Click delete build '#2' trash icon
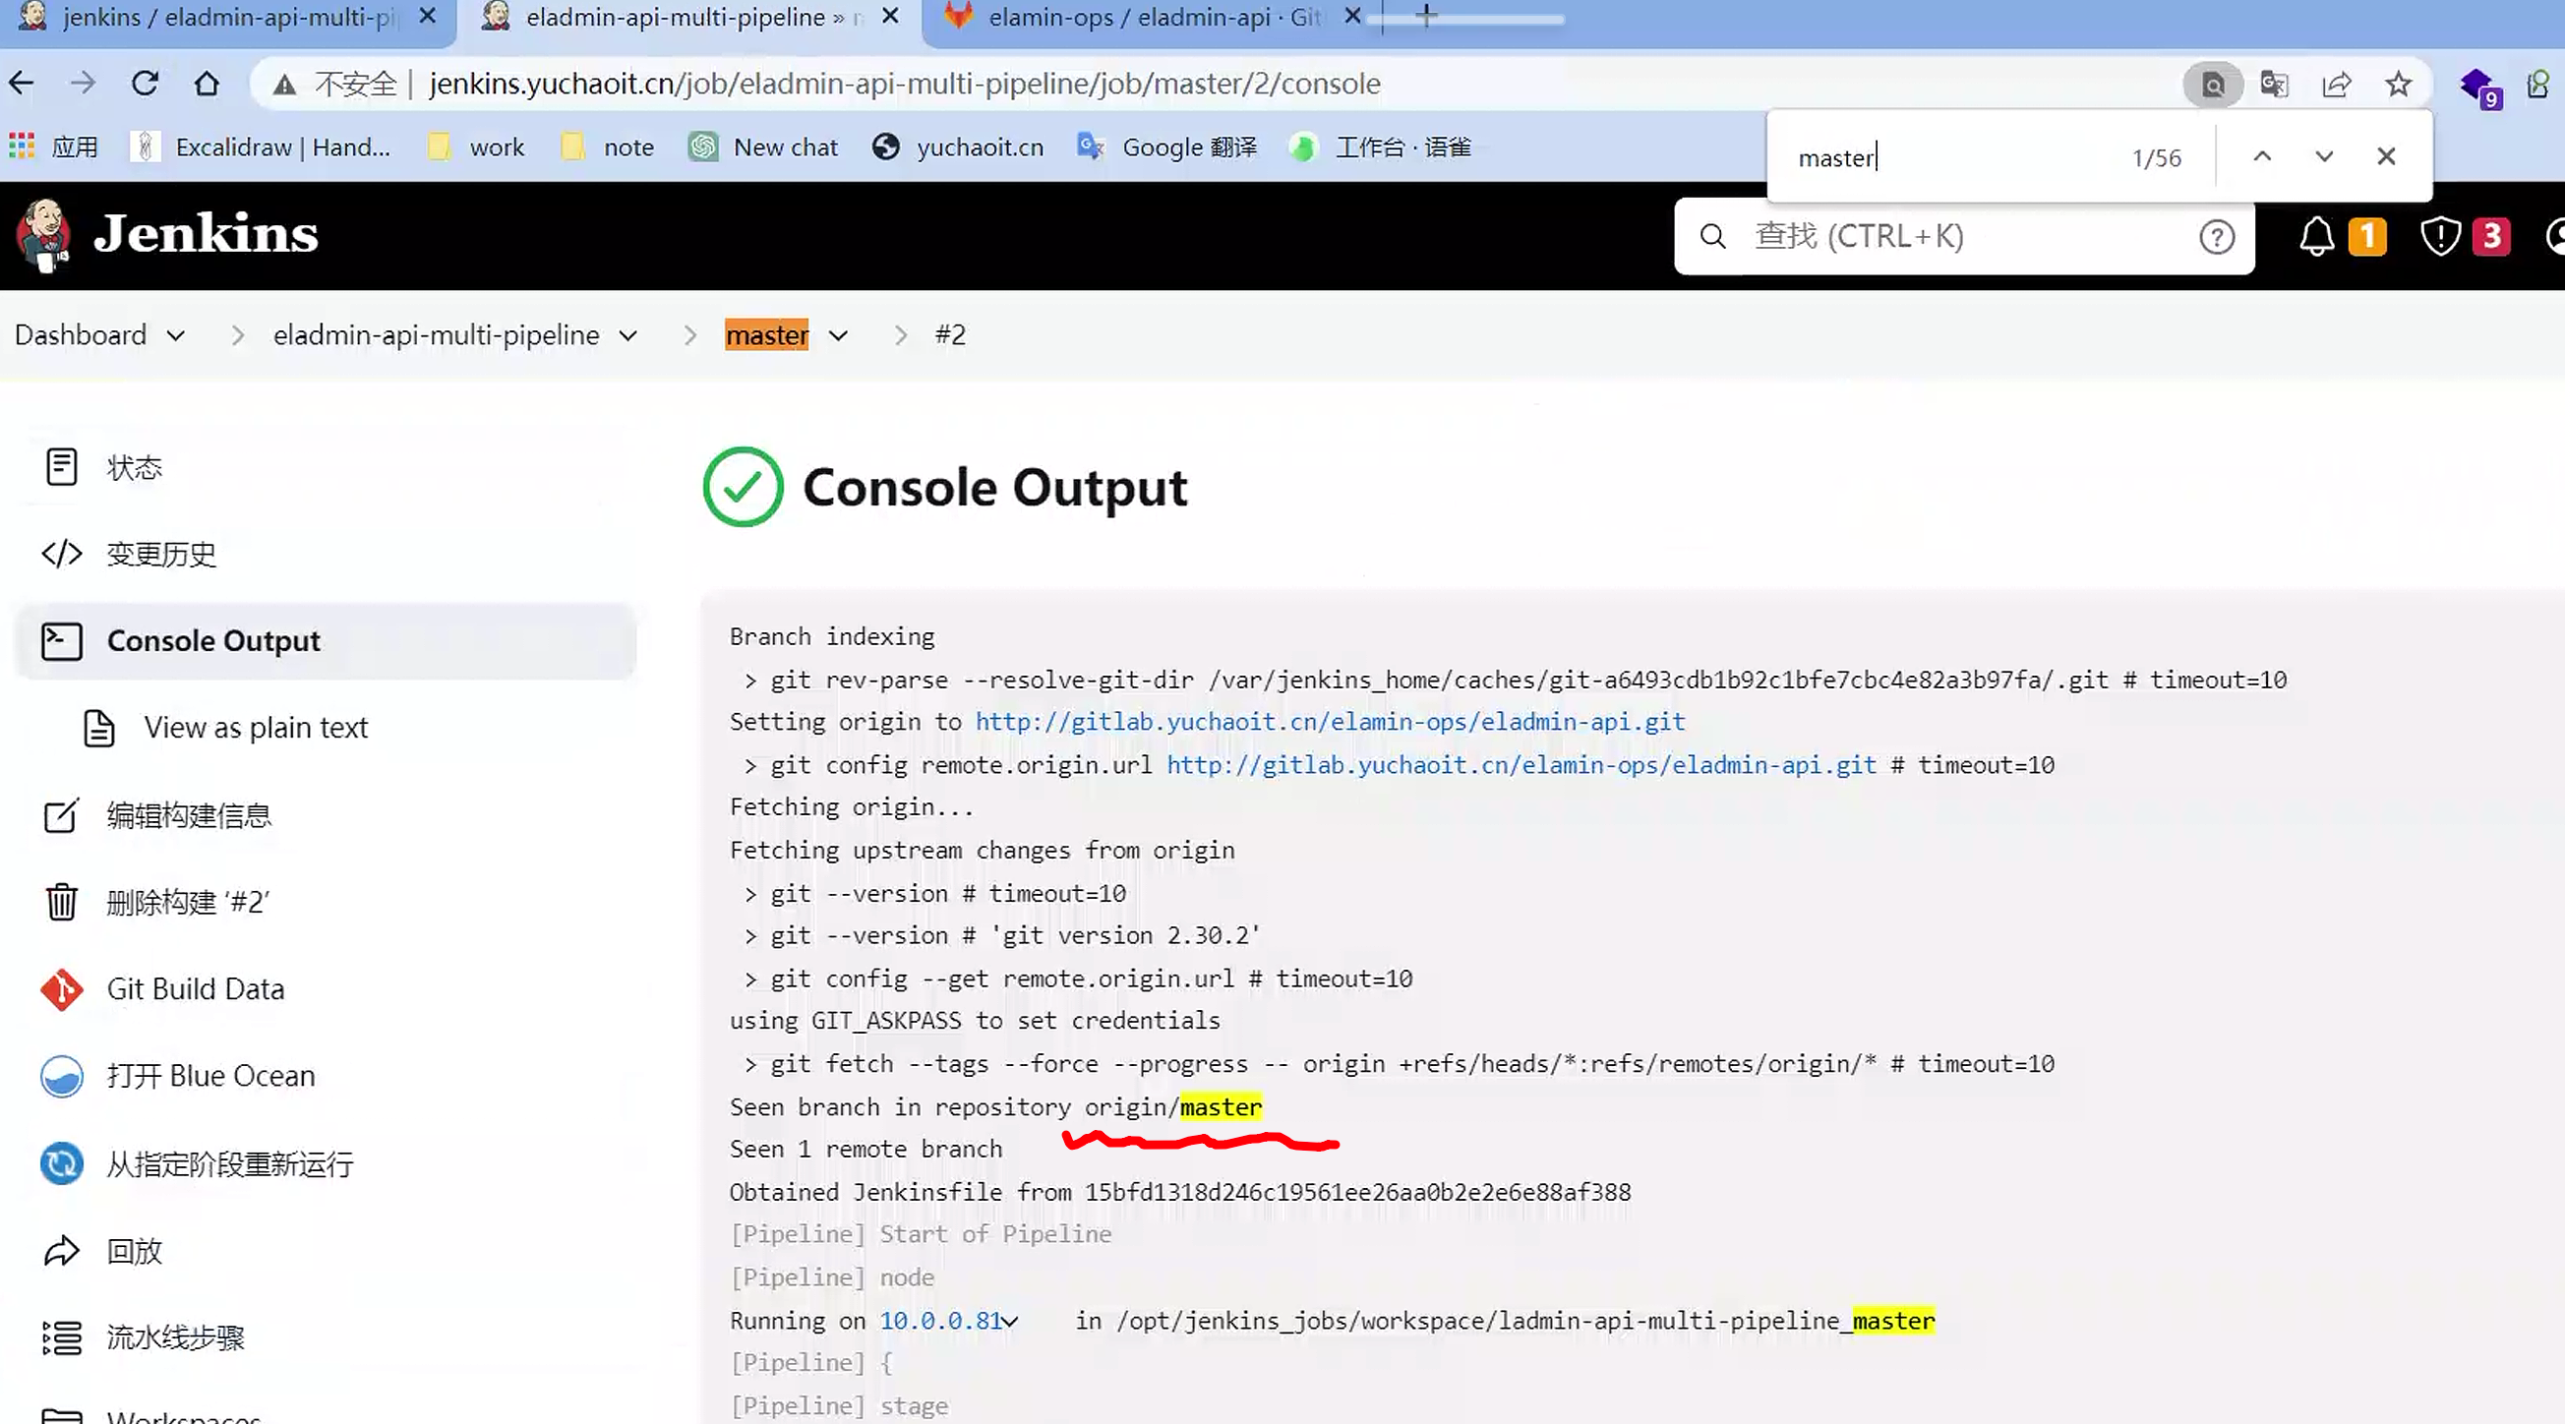 [62, 902]
